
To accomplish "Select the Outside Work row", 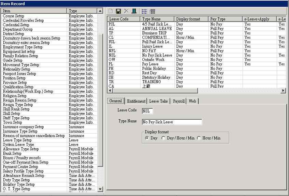I will [197, 60].
